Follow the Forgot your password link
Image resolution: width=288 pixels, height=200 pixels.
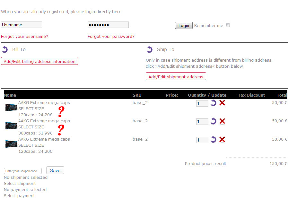coord(111,37)
